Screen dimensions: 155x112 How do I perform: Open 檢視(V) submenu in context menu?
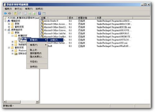(37, 45)
